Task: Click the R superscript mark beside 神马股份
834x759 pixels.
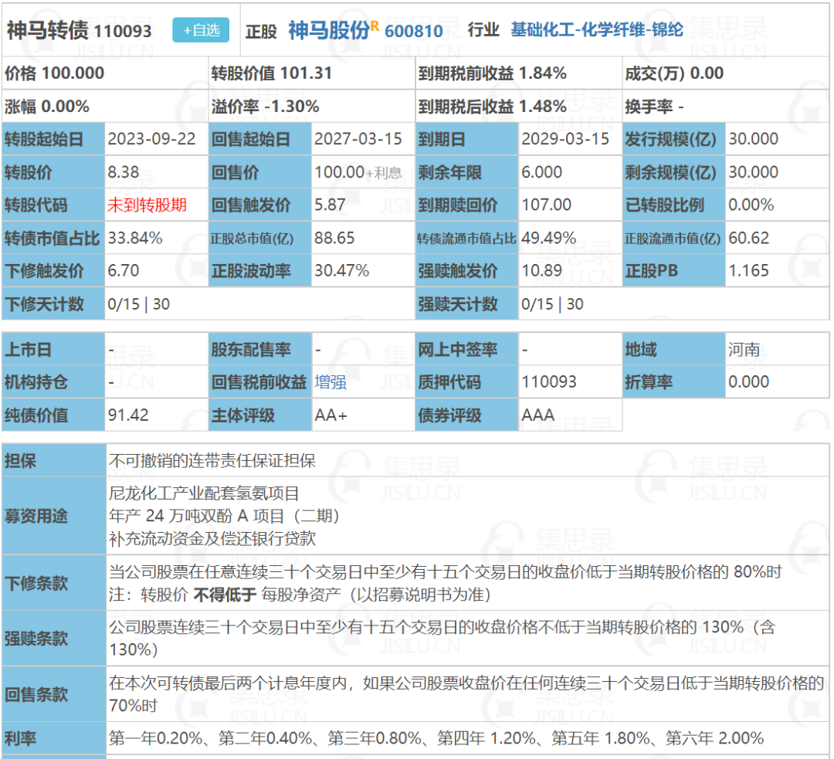Action: 375,25
